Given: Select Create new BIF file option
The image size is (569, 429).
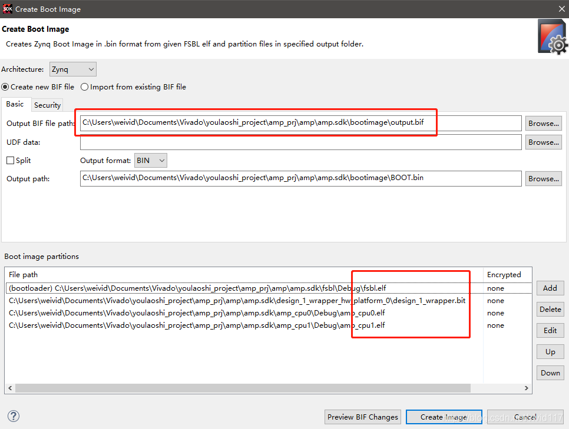Looking at the screenshot, I should point(38,87).
